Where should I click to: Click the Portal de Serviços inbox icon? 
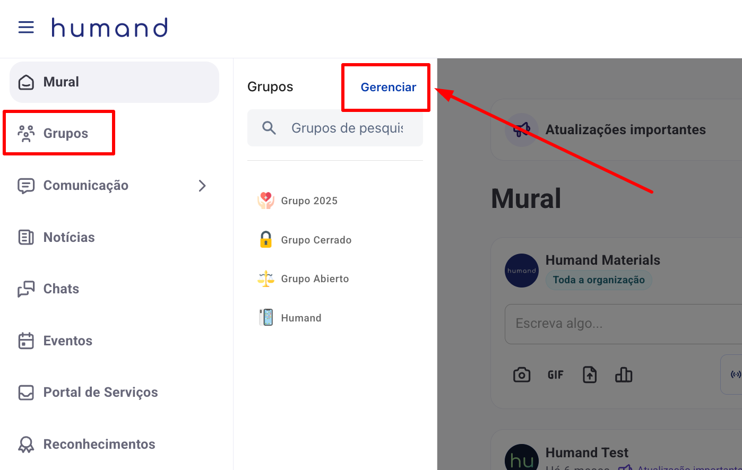coord(26,393)
